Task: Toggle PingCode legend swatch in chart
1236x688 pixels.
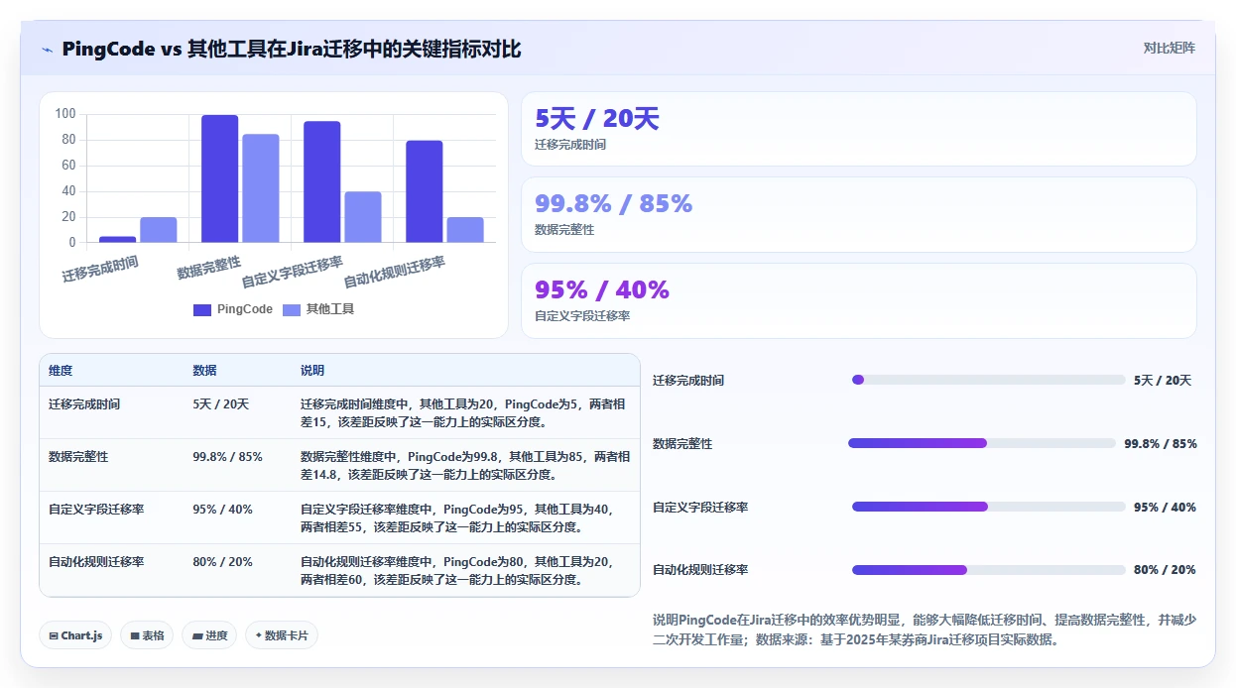Action: coord(202,309)
